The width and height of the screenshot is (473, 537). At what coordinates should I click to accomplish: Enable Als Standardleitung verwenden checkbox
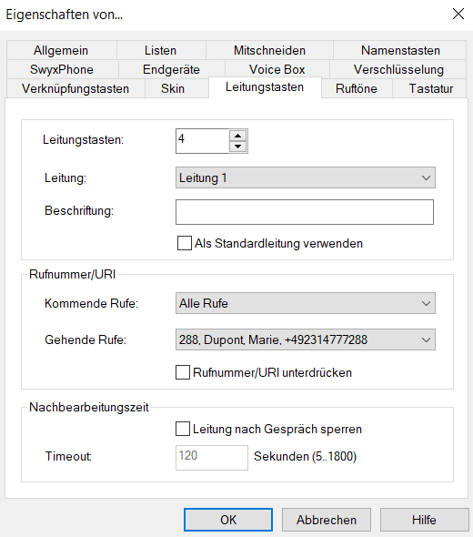184,243
